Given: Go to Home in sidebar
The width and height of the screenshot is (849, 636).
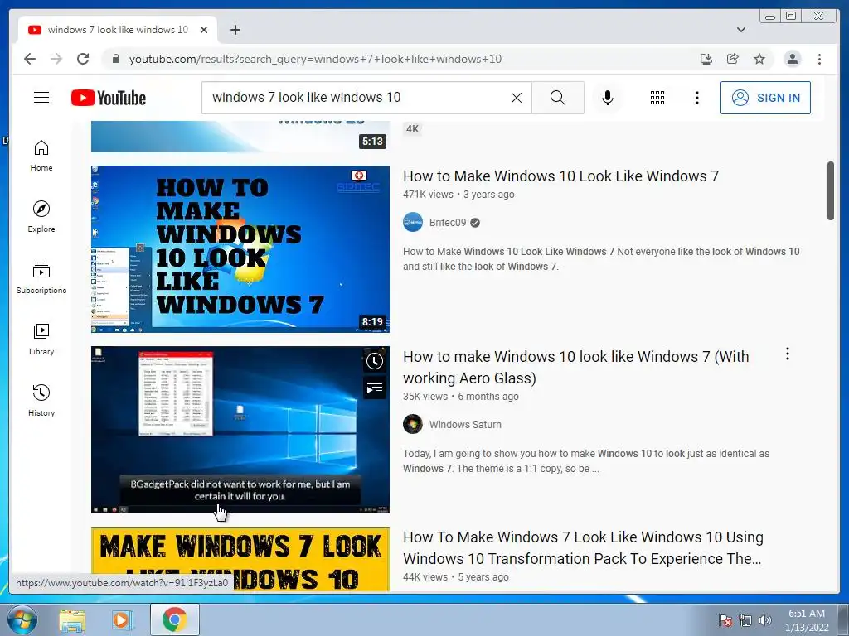Looking at the screenshot, I should click(x=41, y=156).
